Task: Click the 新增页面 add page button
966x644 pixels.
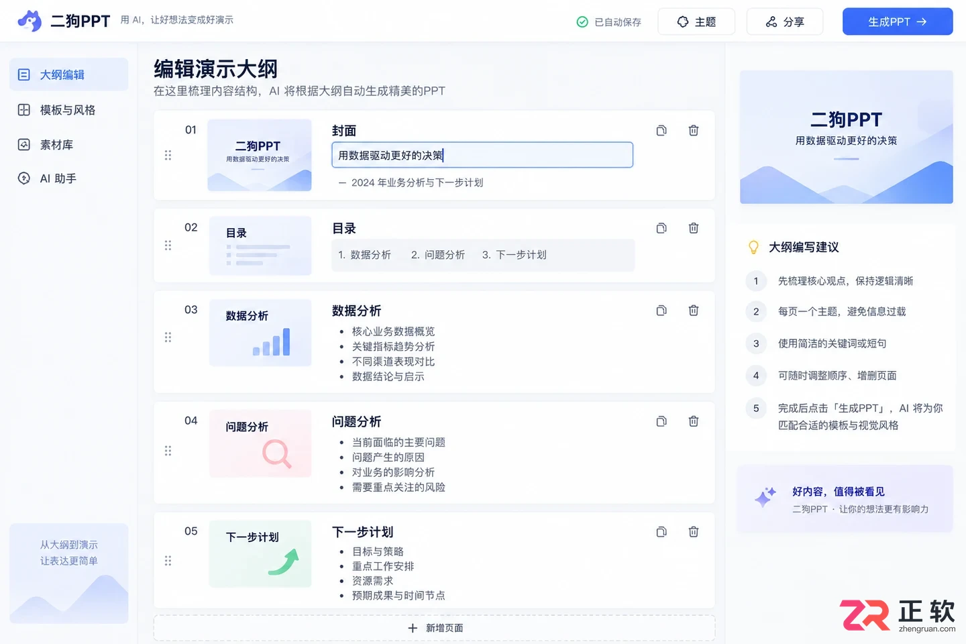Action: click(435, 628)
